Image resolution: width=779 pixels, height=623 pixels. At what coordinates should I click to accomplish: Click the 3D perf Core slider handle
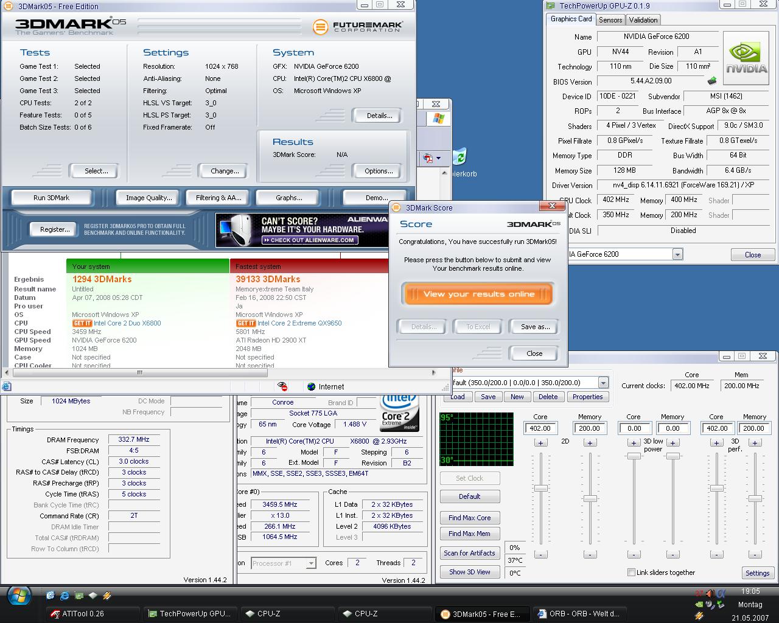716,488
